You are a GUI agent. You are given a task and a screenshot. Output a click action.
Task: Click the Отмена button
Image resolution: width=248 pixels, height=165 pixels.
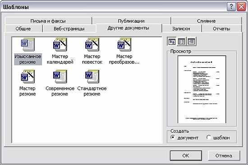[x=224, y=156]
